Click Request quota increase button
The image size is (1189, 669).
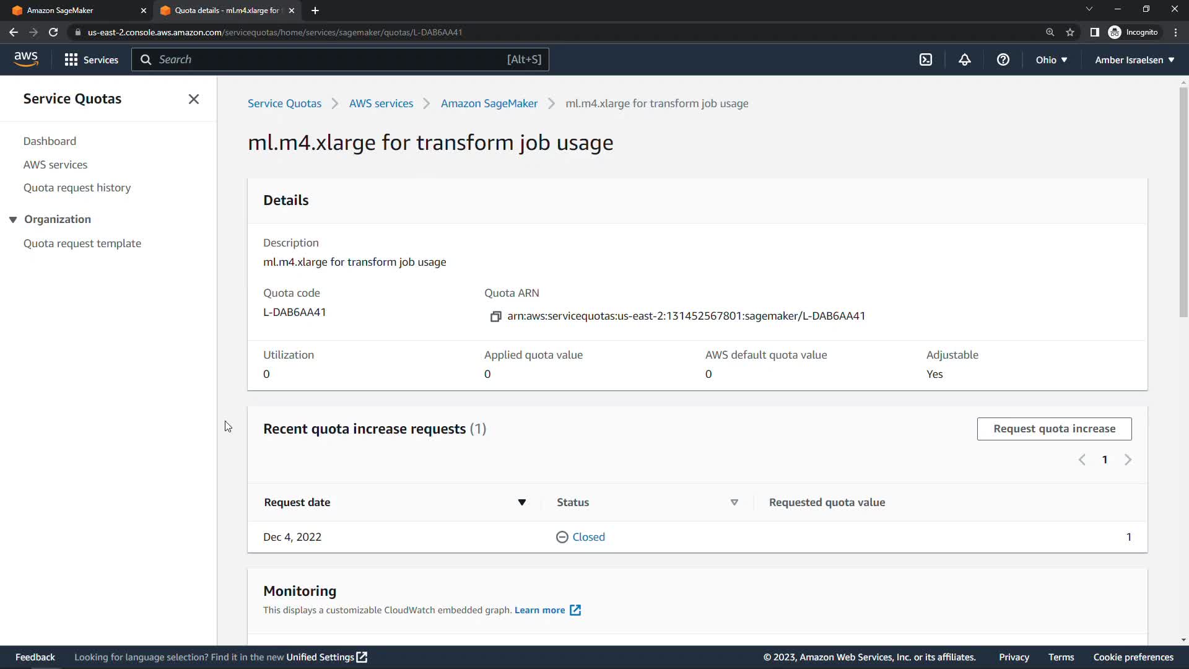1054,429
